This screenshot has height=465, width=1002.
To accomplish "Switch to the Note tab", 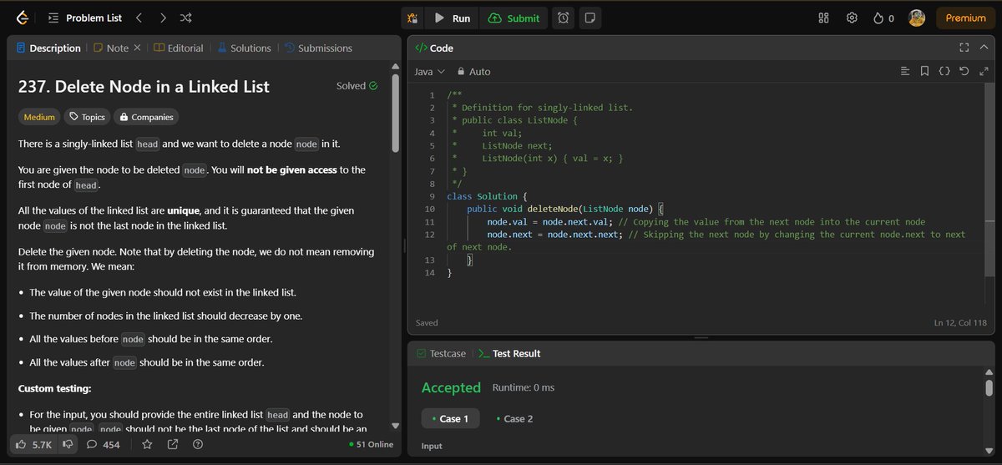I will click(x=111, y=48).
